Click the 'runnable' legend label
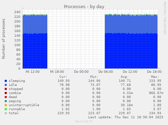 coord(17,109)
